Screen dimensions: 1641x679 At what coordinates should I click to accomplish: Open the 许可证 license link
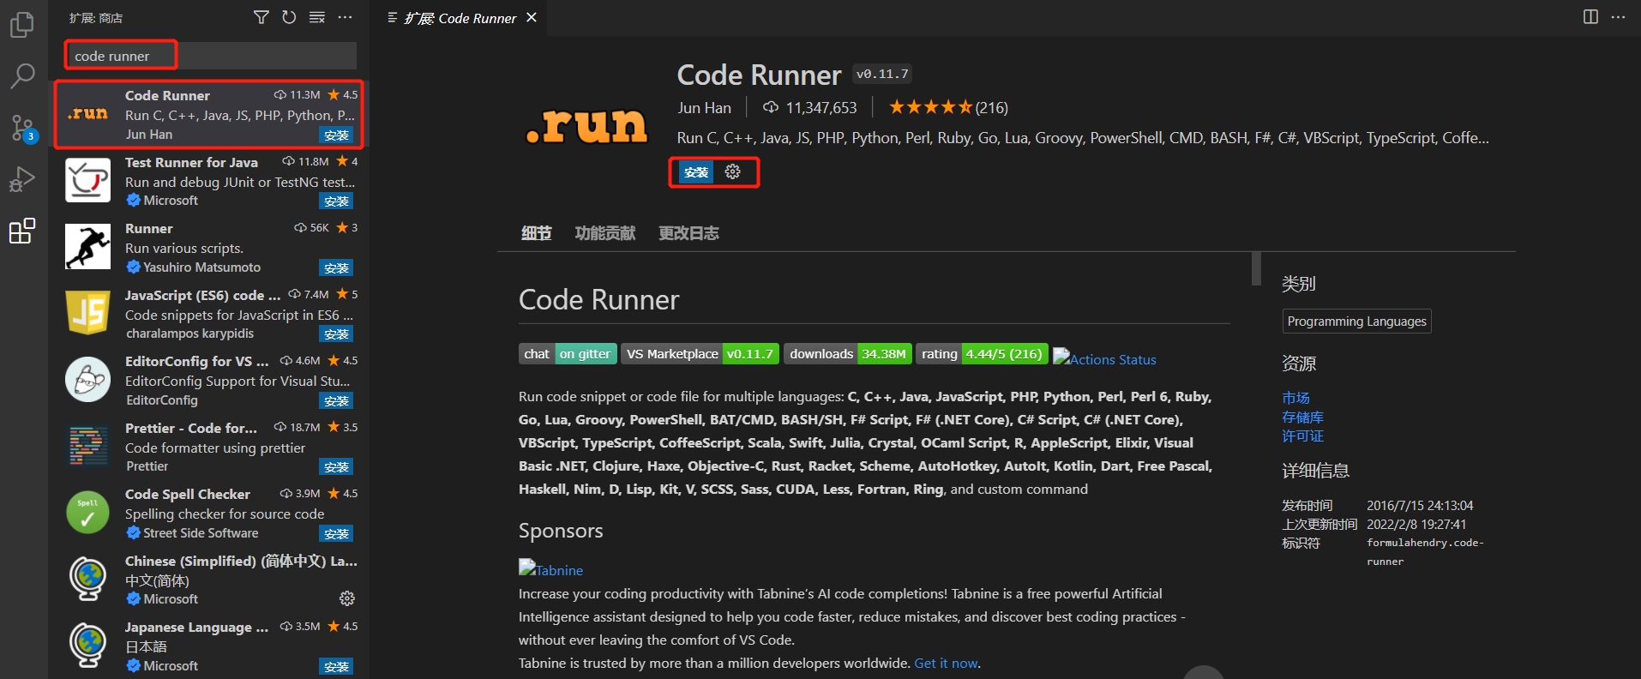tap(1302, 436)
